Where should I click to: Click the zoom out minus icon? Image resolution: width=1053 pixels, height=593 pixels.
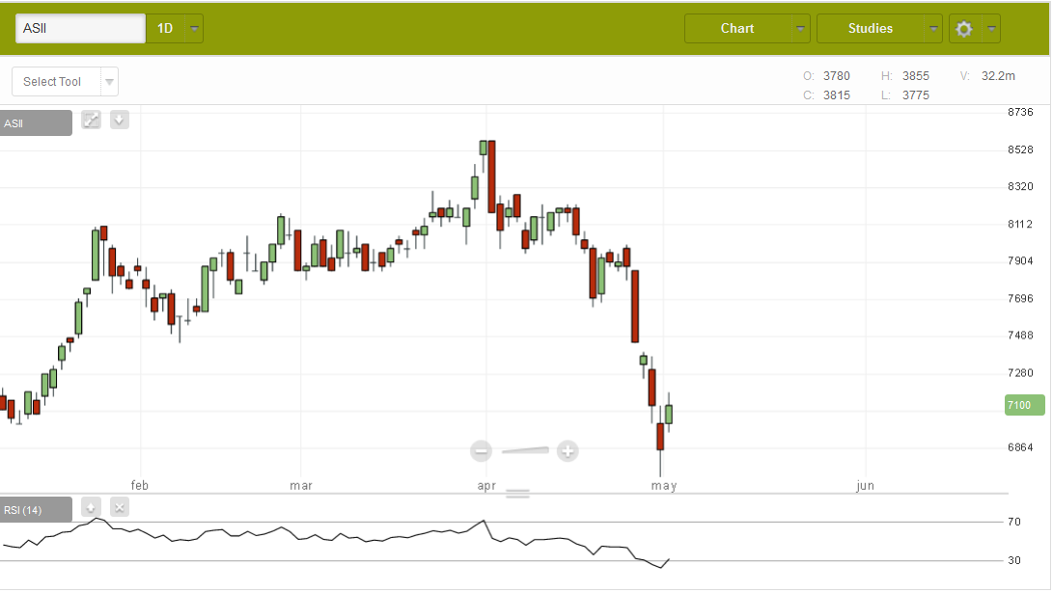click(482, 450)
